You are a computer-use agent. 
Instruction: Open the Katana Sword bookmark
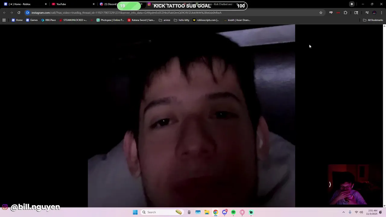141,20
